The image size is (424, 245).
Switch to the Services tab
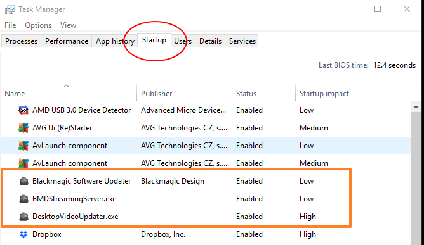coord(242,41)
